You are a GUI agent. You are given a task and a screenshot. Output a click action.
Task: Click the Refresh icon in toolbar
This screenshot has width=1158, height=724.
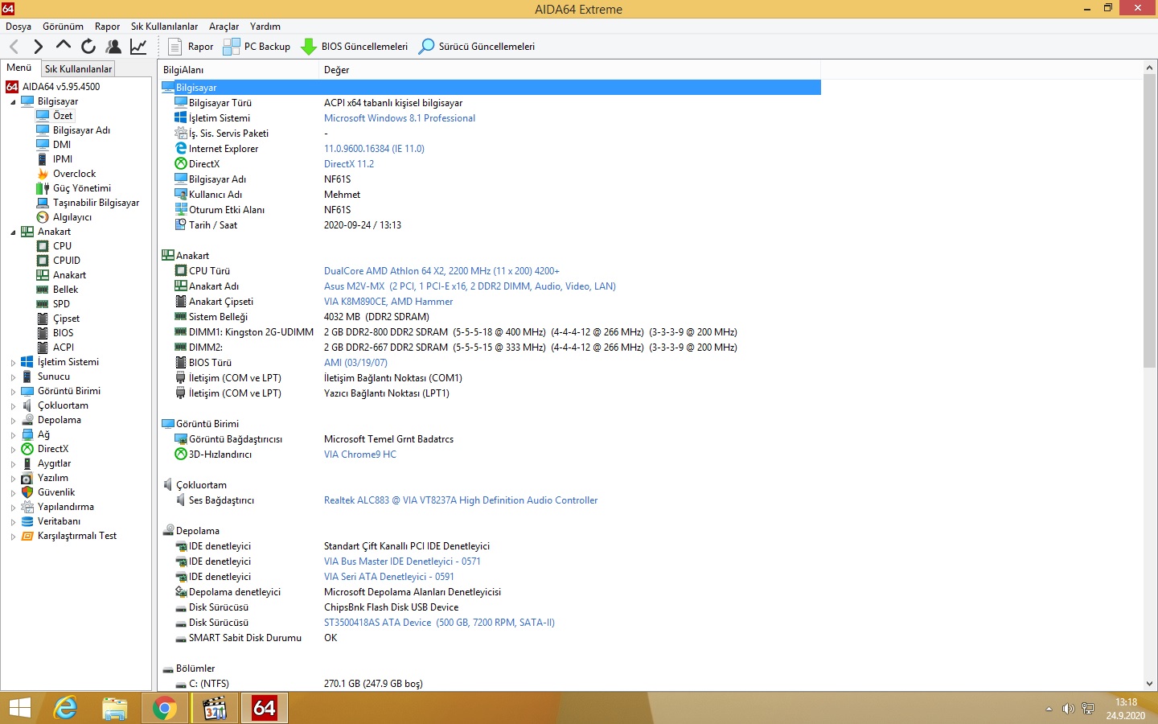tap(88, 47)
